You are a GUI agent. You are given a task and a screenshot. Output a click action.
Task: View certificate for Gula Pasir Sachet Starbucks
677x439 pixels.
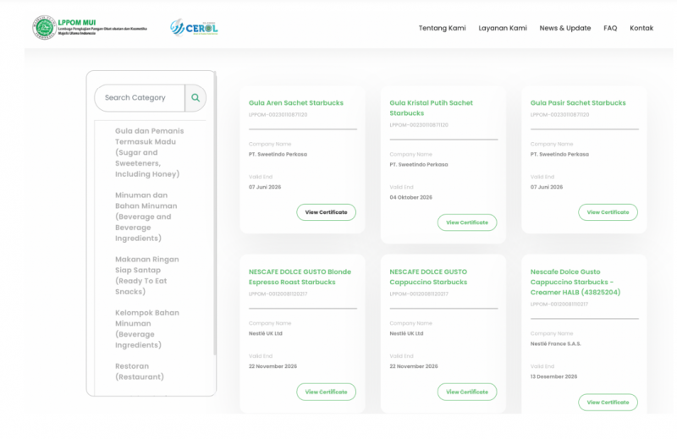(x=608, y=212)
